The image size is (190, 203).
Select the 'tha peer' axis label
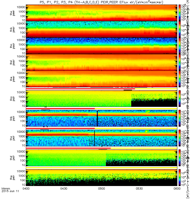[x=12, y=13]
